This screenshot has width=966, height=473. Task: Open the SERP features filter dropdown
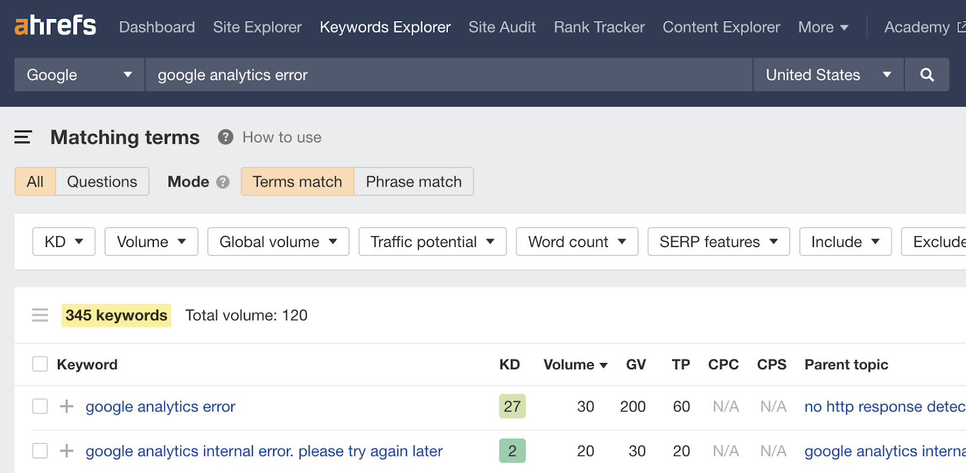(x=718, y=242)
